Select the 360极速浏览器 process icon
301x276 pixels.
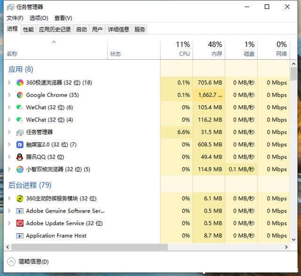click(x=20, y=83)
